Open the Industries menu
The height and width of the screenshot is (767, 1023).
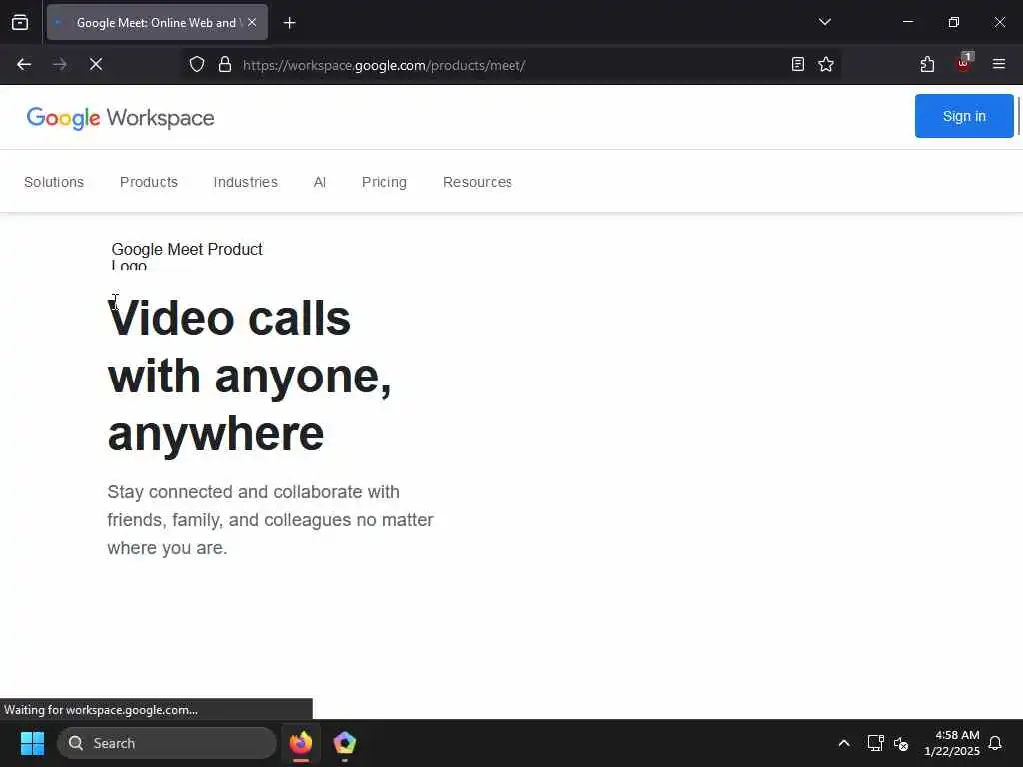246,182
